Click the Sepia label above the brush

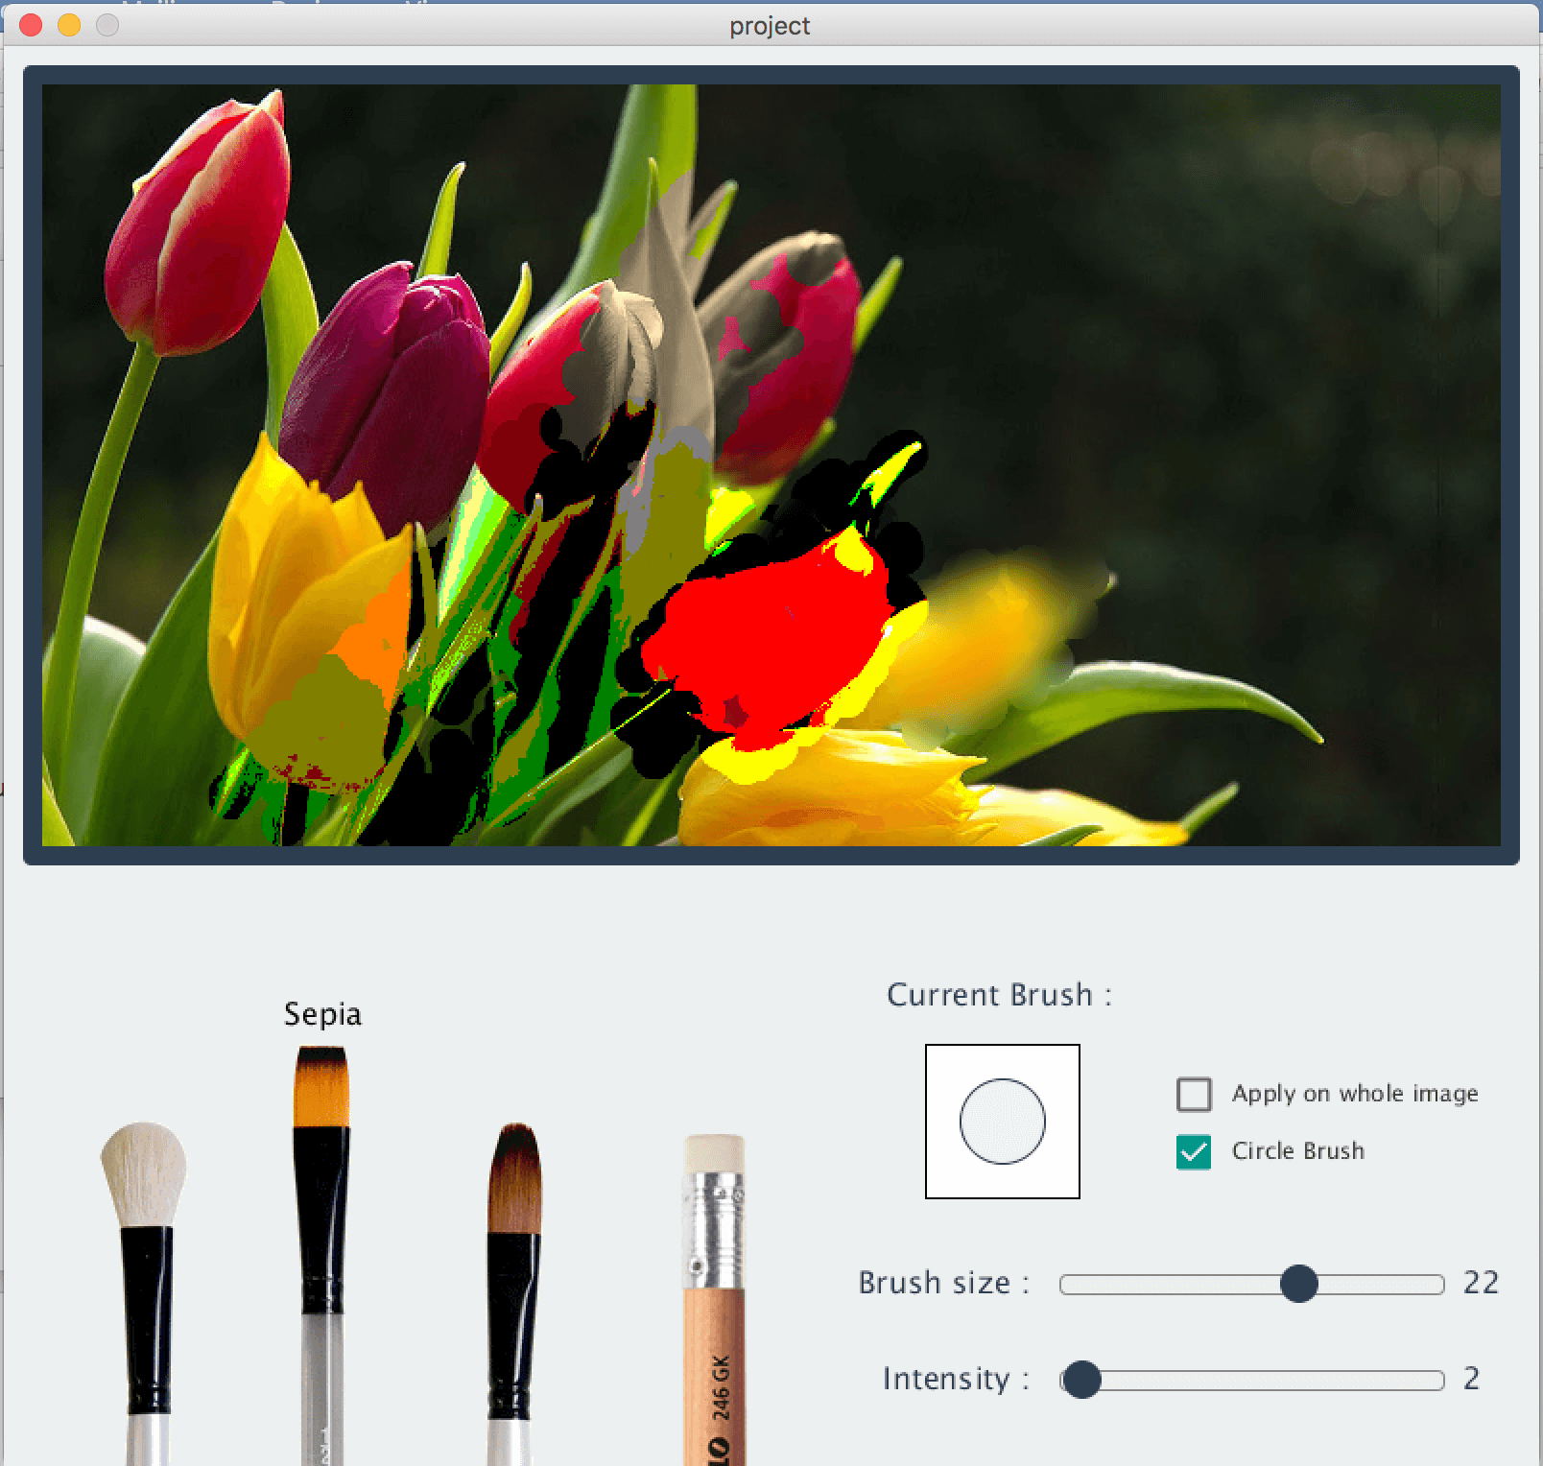(x=322, y=1014)
